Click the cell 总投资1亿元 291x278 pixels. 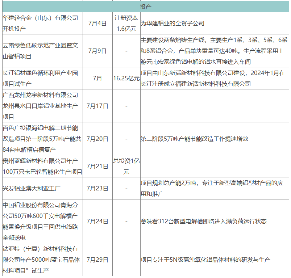click(126, 166)
